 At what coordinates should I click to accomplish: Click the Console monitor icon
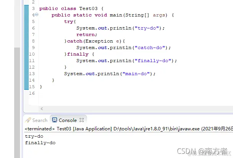click(54, 120)
